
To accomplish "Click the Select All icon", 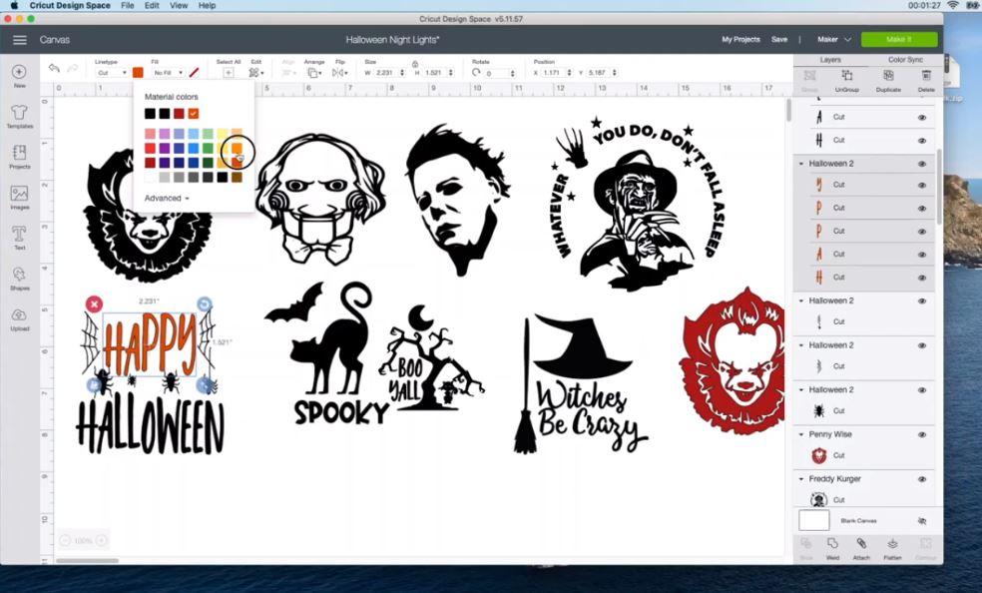I will pyautogui.click(x=228, y=73).
